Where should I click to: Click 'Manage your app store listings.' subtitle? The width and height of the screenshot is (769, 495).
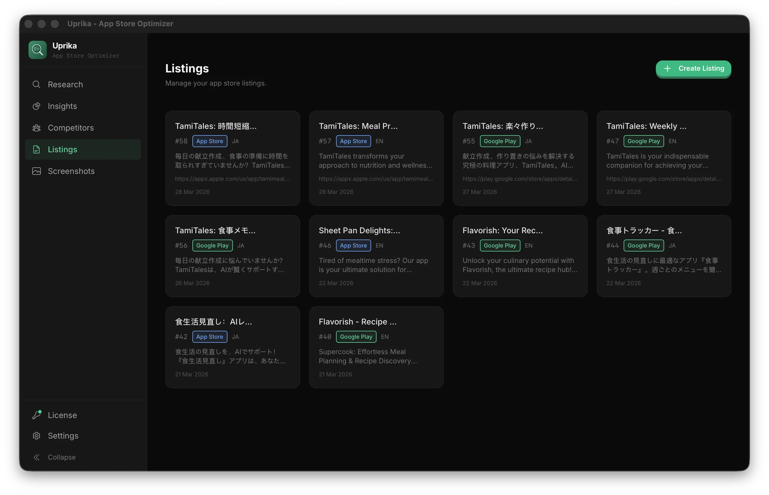[216, 83]
